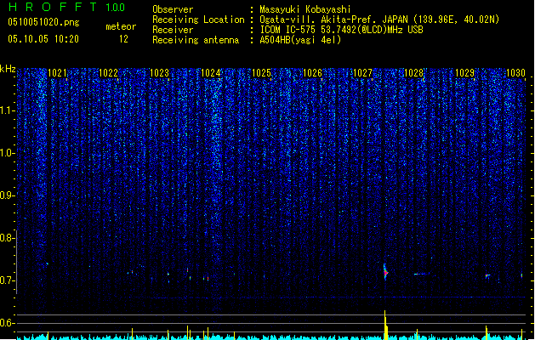This screenshot has width=535, height=340.
Task: Click the tallest yellow power spike after 1027
Action: click(385, 325)
